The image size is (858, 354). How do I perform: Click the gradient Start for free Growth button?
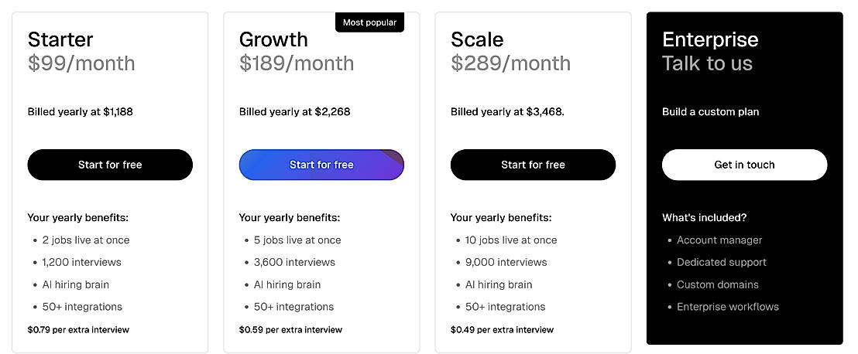click(x=321, y=165)
